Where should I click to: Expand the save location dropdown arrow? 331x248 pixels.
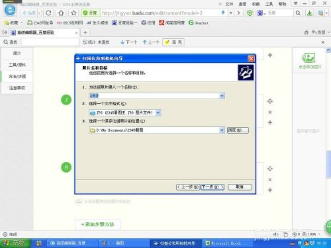[x=222, y=130]
